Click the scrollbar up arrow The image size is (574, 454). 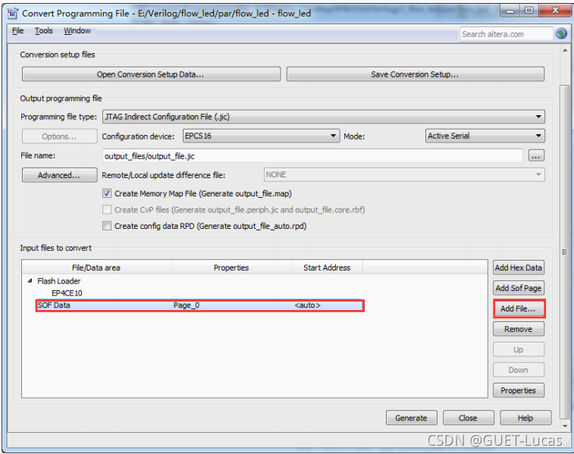(565, 50)
